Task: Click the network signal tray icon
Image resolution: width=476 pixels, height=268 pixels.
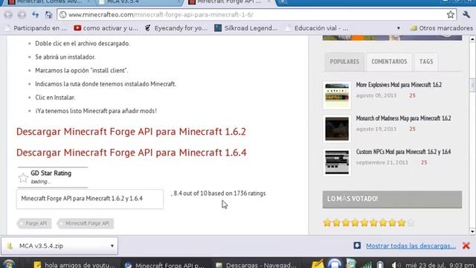Action: (x=367, y=265)
